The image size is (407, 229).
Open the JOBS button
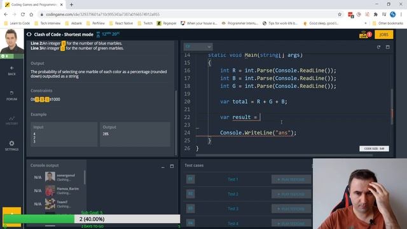[383, 34]
